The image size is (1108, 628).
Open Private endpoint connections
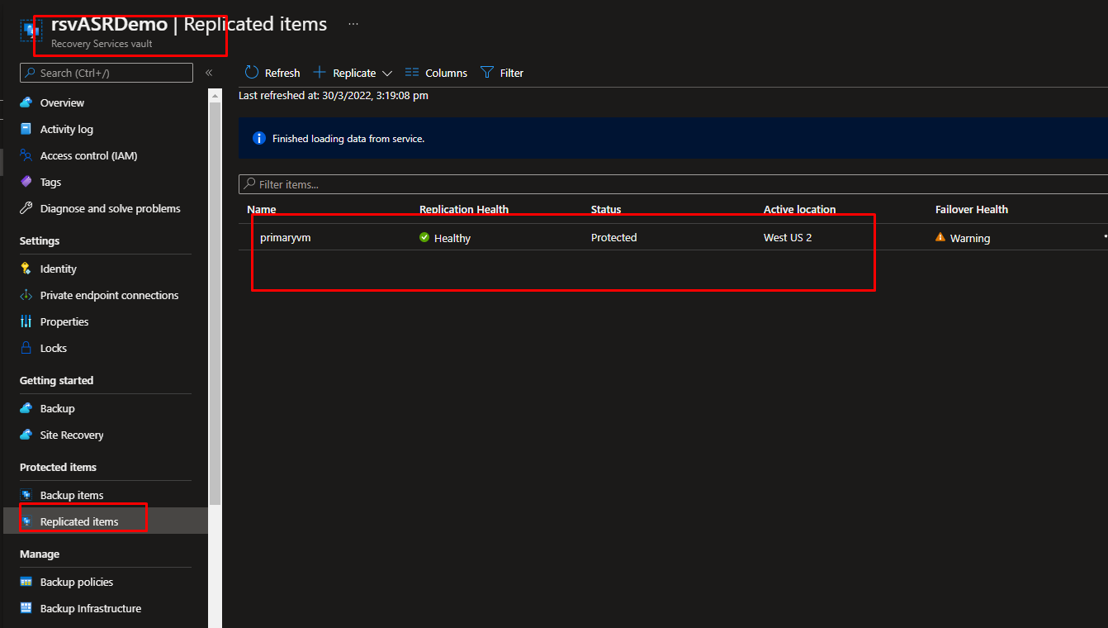(109, 295)
